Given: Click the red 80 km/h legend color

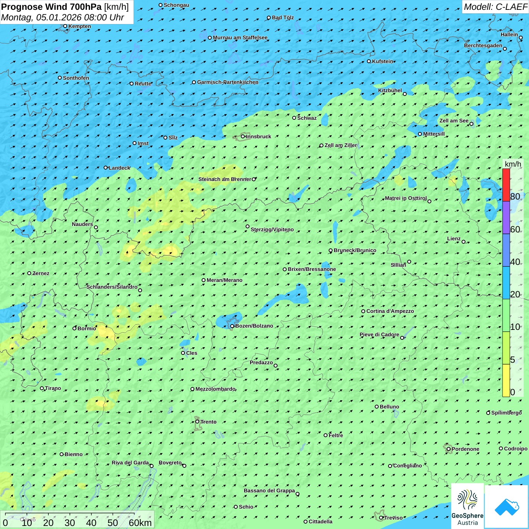Looking at the screenshot, I should (506, 185).
